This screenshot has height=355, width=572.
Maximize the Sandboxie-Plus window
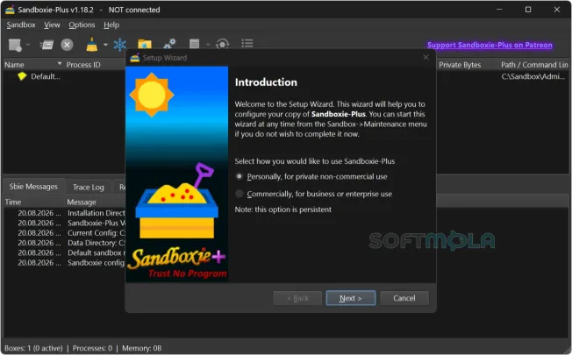(528, 10)
